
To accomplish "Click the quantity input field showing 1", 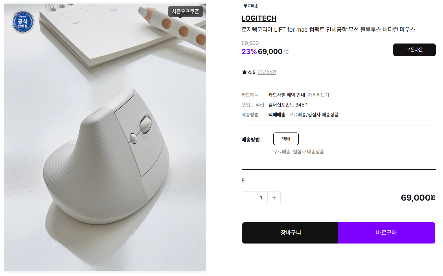I will 261,197.
